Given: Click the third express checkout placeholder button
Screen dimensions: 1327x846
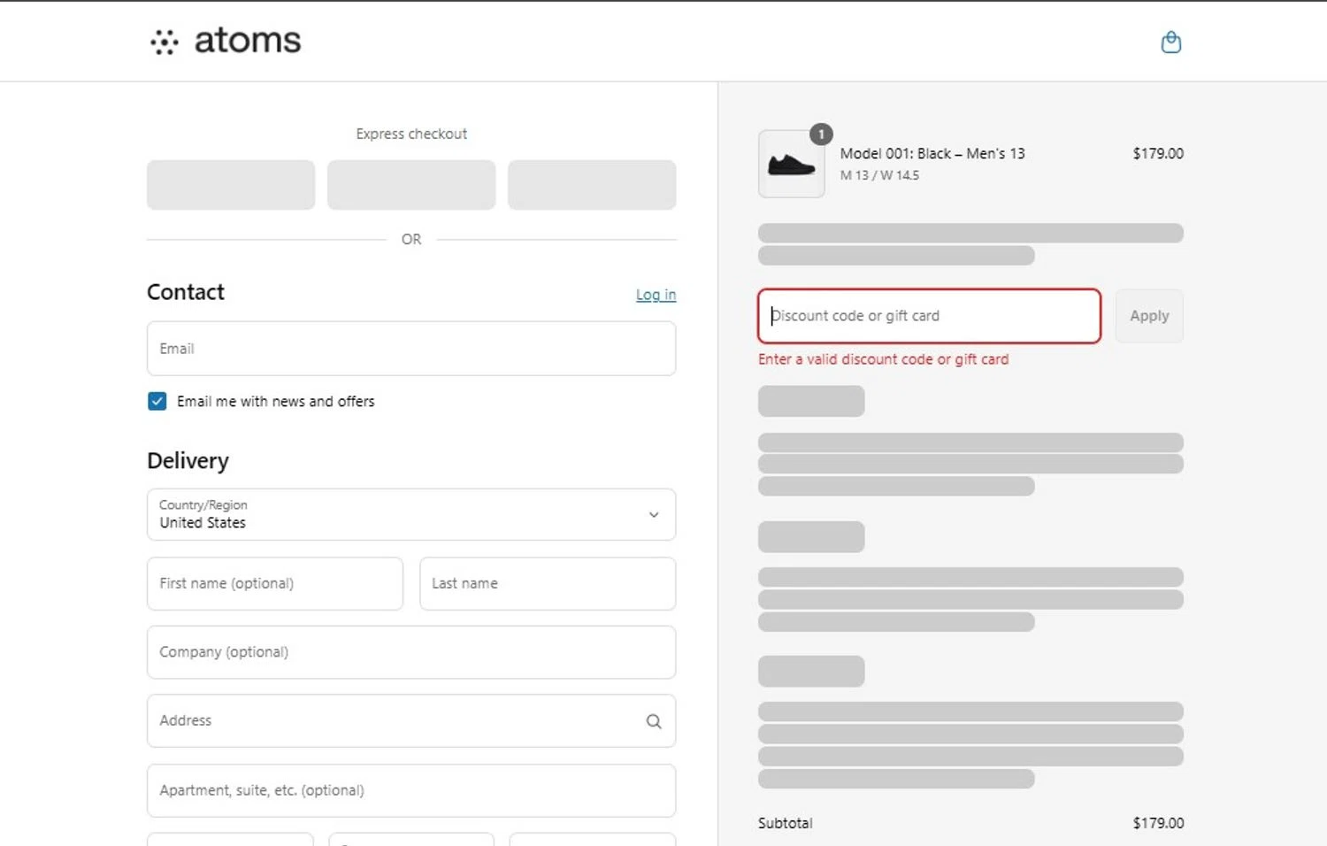Looking at the screenshot, I should [592, 185].
